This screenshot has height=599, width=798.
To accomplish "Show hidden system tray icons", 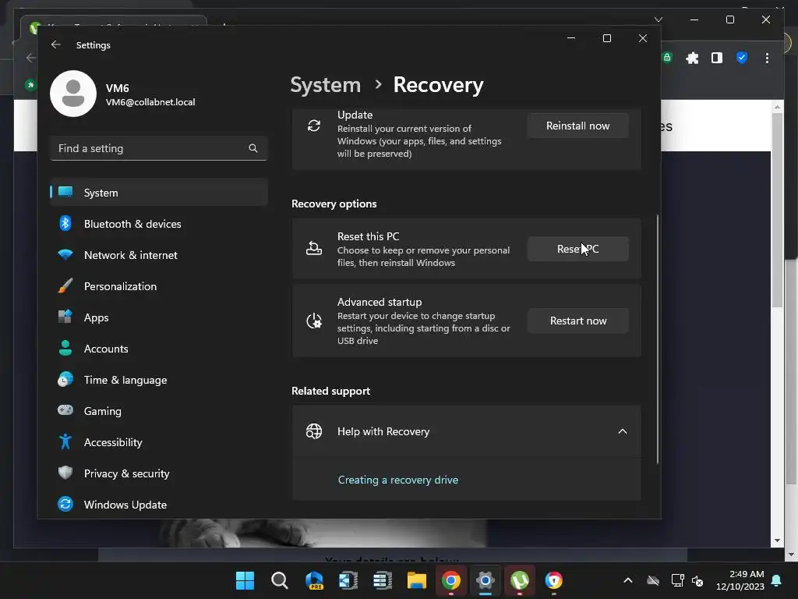I will click(x=628, y=580).
